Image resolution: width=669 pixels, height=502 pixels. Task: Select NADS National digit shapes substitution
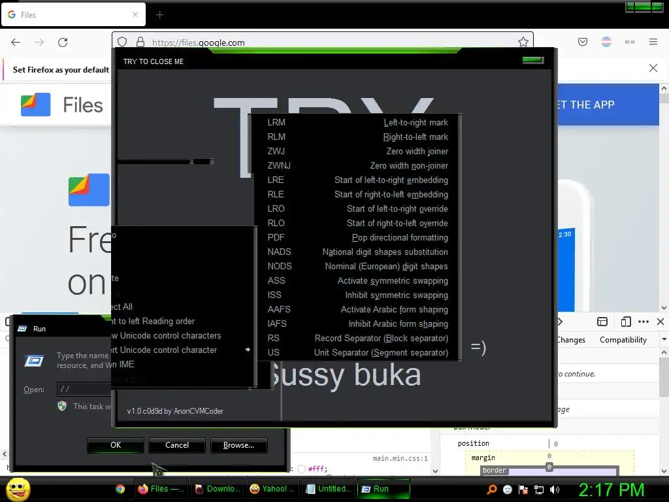[x=357, y=252]
